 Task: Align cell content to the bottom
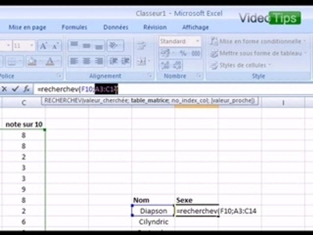[x=98, y=46]
